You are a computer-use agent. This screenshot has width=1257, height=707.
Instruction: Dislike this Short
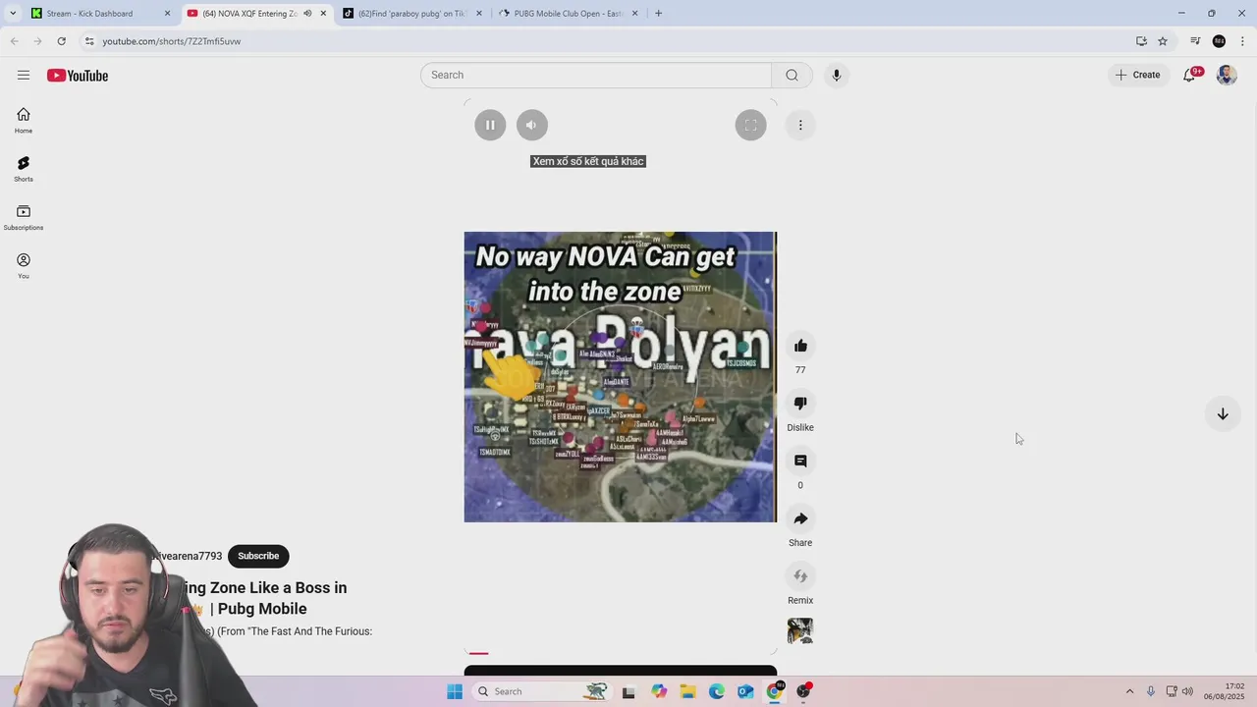[x=800, y=404]
